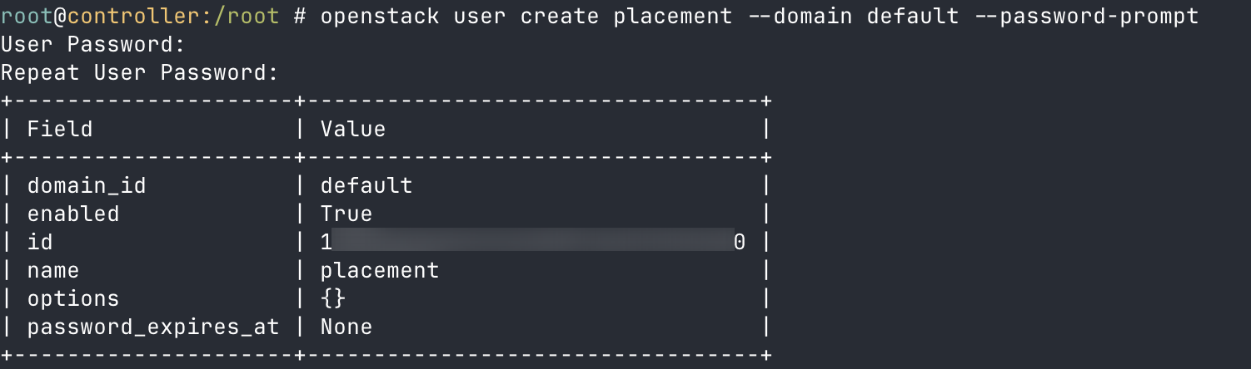Click the default value in domain_id row
1251x369 pixels.
(x=366, y=185)
